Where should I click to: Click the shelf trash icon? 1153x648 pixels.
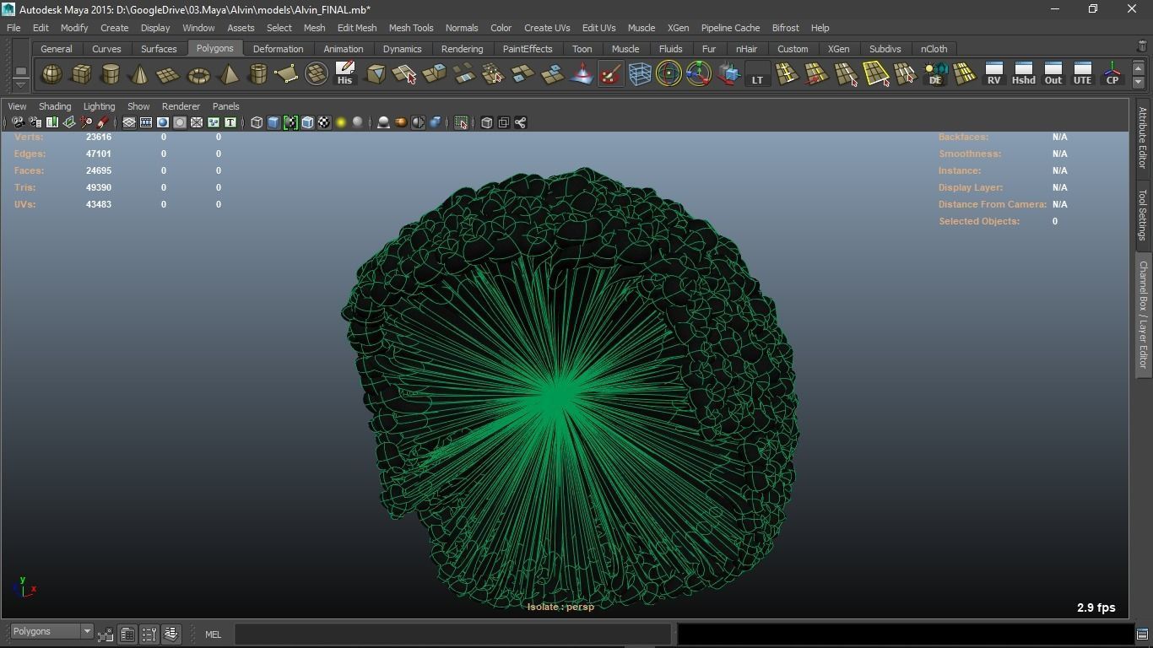click(x=1142, y=46)
